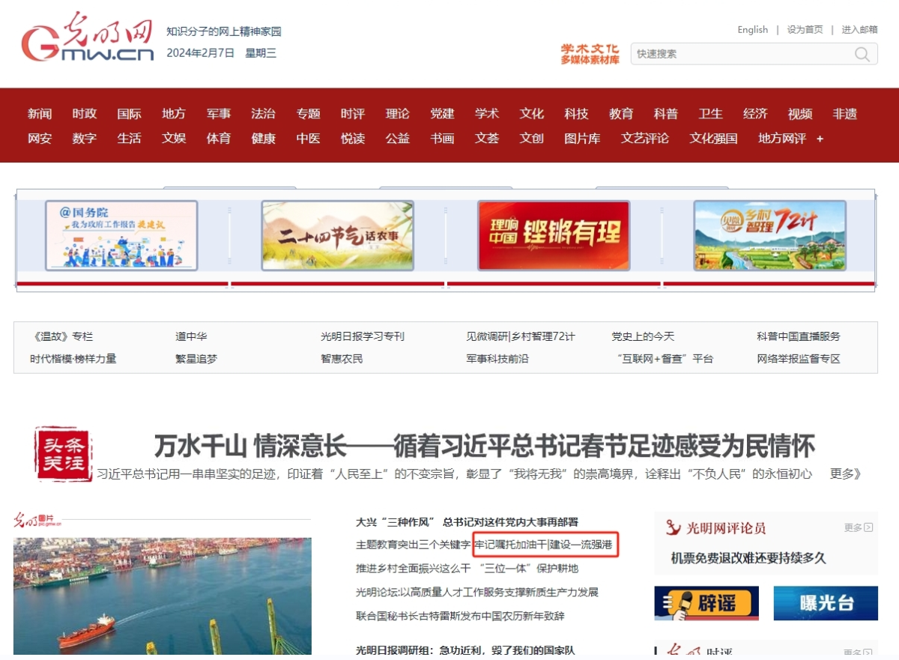This screenshot has width=899, height=660.
Task: Open the 二十四节气话农事 banner
Action: (x=337, y=235)
